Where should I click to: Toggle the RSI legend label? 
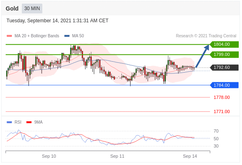click(x=18, y=122)
